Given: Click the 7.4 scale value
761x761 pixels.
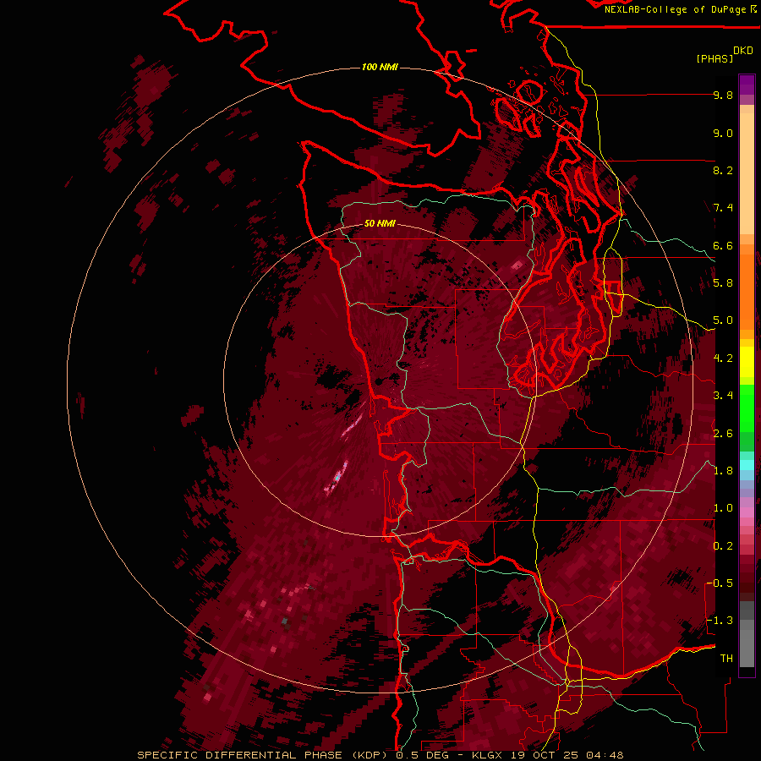Looking at the screenshot, I should click(x=723, y=208).
